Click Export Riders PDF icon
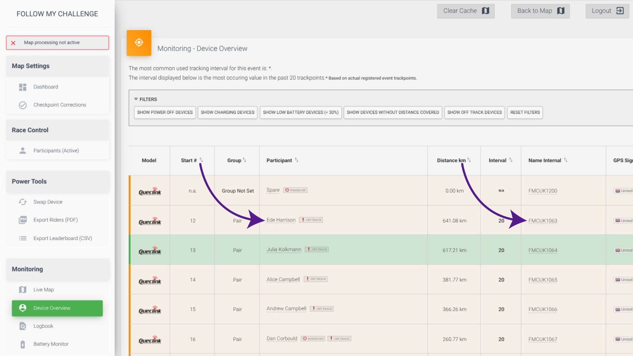This screenshot has height=356, width=633. click(x=22, y=220)
